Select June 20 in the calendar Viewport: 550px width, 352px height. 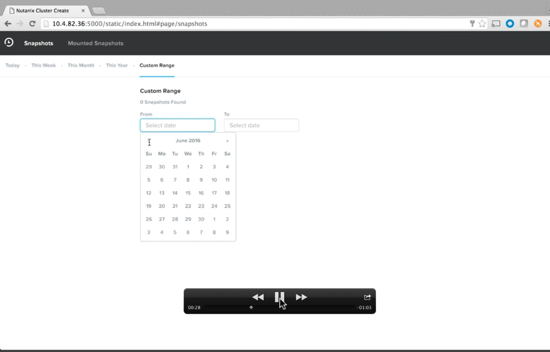tap(161, 206)
